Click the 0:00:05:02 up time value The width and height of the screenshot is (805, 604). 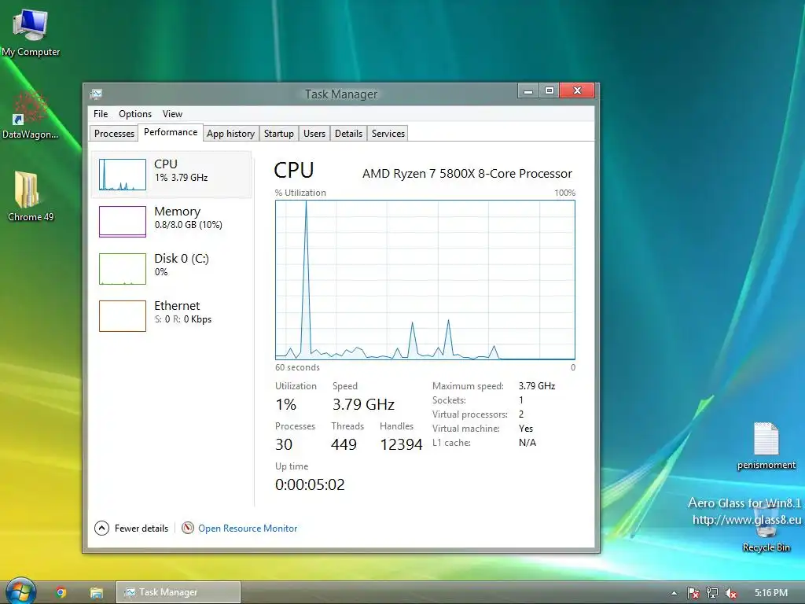coord(310,484)
